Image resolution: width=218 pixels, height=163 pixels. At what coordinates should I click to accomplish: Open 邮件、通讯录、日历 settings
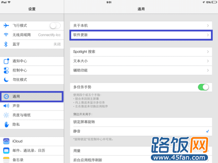[x=32, y=150]
